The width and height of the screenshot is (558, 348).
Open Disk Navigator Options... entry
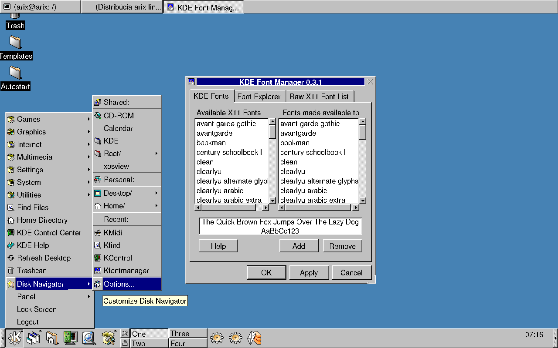[127, 284]
